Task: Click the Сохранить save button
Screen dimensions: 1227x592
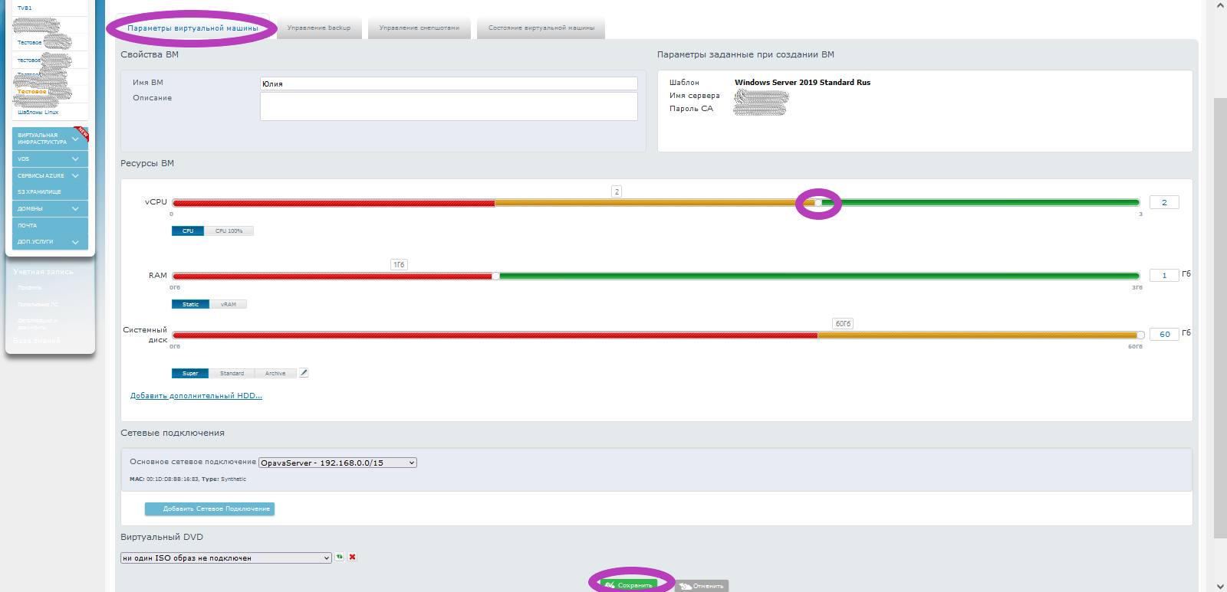Action: tap(629, 585)
